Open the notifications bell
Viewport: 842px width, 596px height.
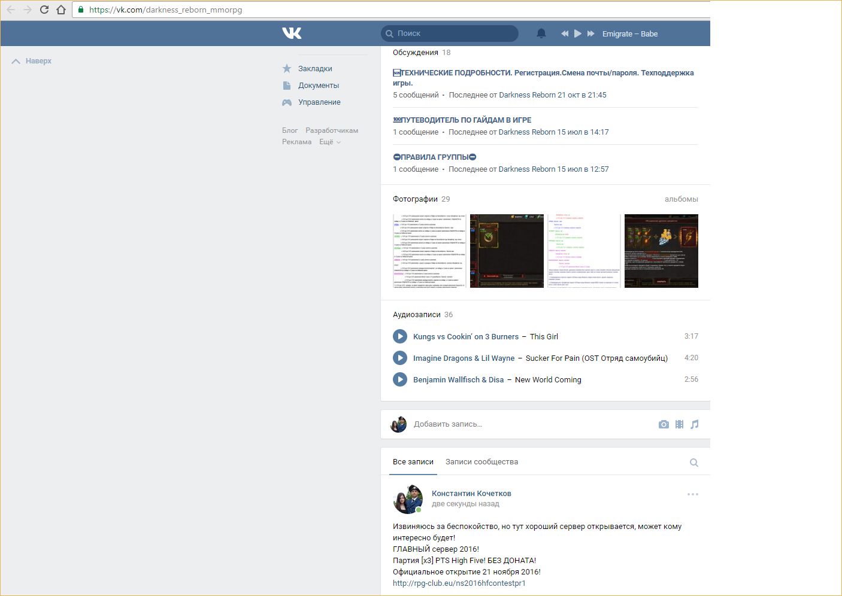pos(541,34)
